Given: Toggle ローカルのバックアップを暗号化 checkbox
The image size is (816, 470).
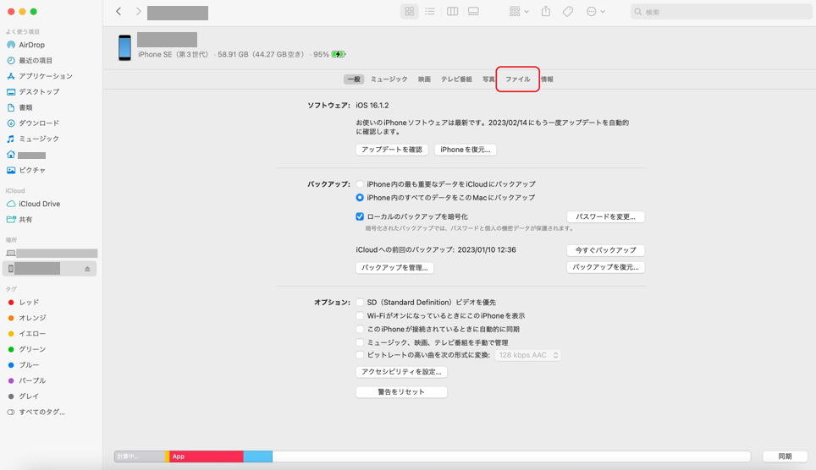Looking at the screenshot, I should 360,216.
